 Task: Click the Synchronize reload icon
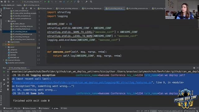9,2
